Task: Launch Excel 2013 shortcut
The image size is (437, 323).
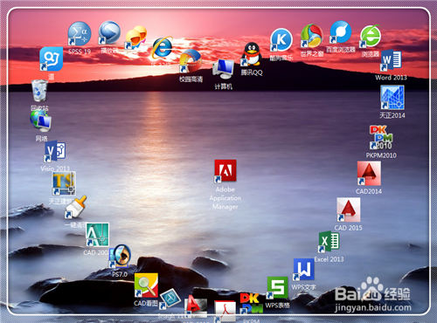Action: (x=329, y=242)
